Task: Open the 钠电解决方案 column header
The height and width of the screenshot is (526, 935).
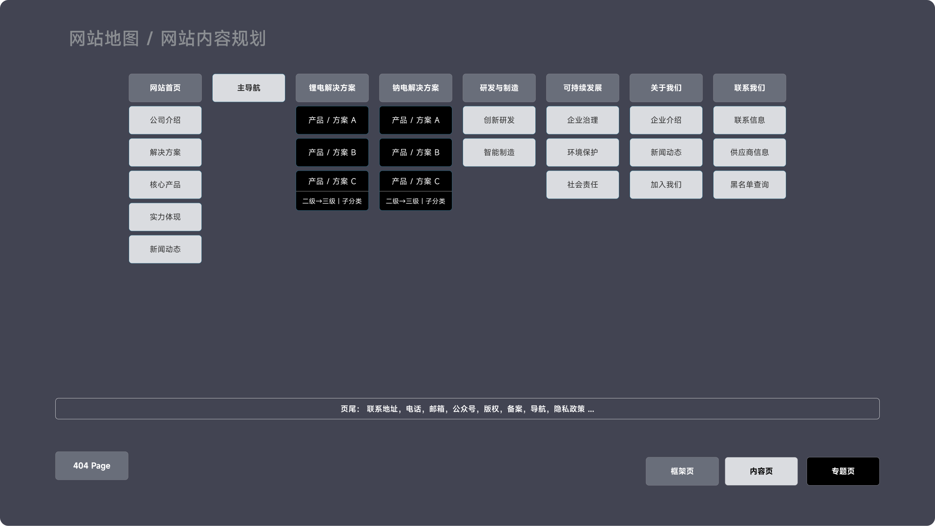Action: (416, 88)
